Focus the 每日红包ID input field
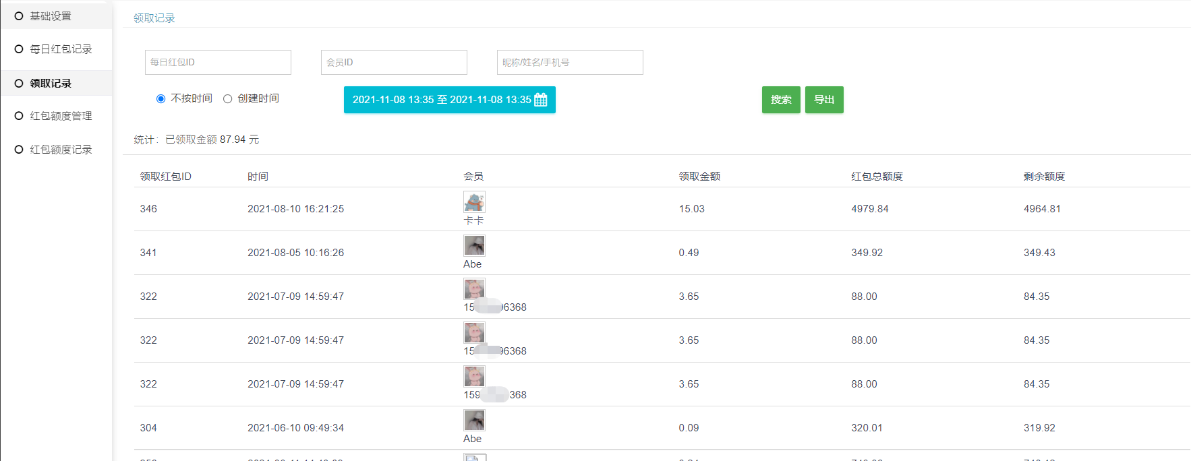The image size is (1191, 461). [x=218, y=63]
